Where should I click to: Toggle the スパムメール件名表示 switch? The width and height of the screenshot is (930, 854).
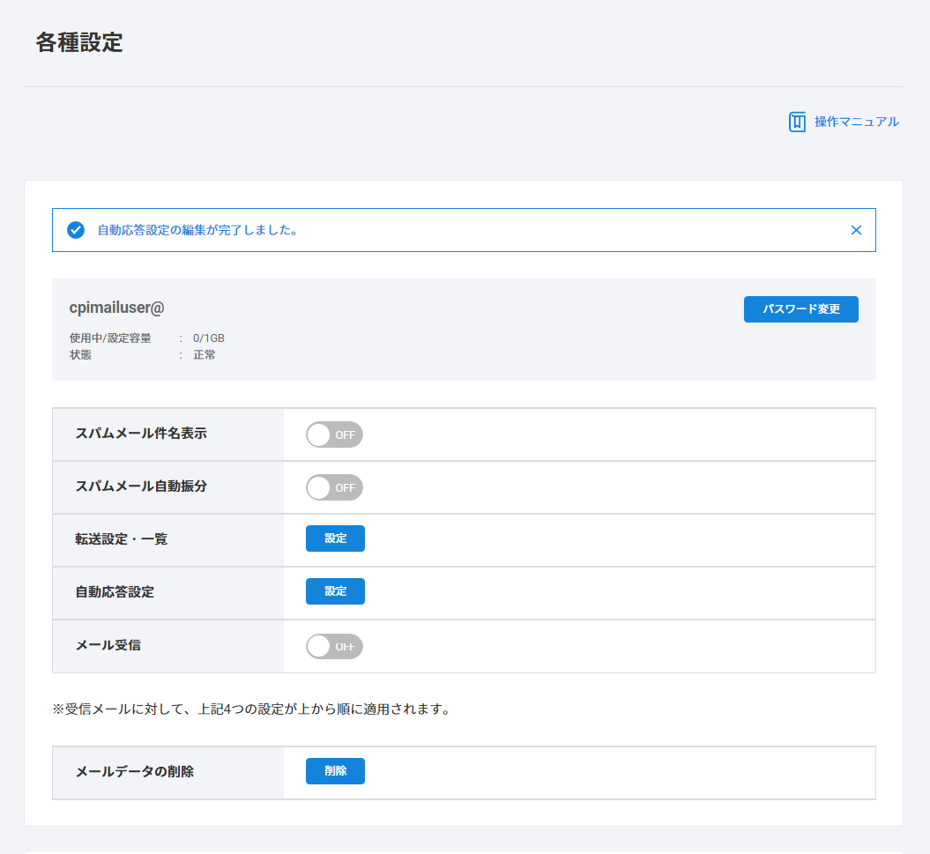click(x=334, y=434)
